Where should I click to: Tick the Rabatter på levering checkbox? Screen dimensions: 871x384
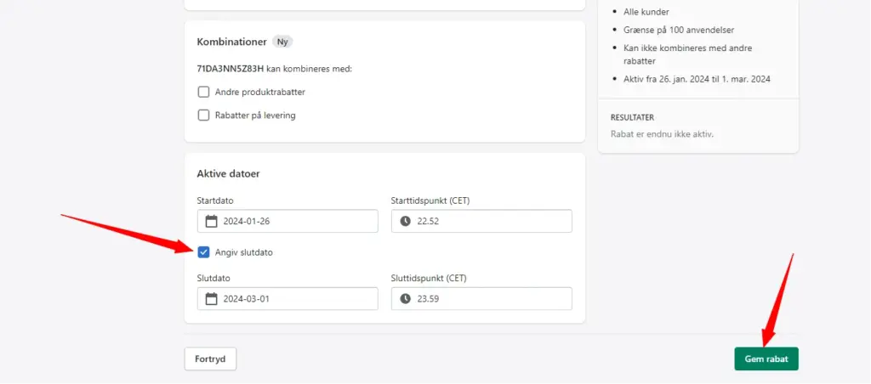[x=204, y=116]
